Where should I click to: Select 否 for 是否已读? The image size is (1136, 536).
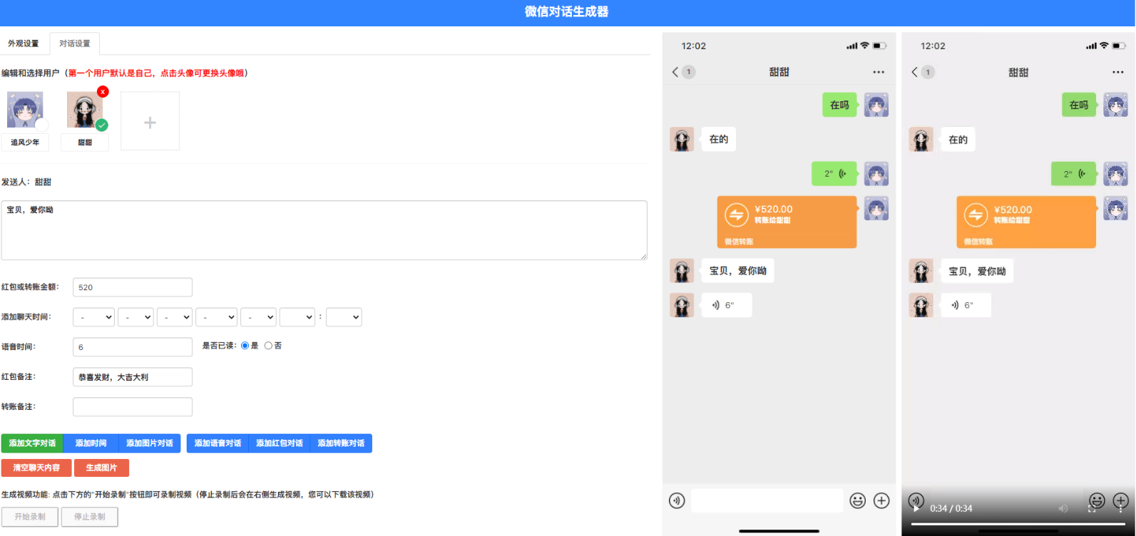click(268, 346)
